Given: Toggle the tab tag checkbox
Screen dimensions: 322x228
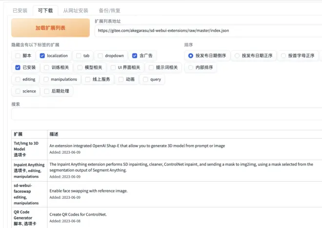Looking at the screenshot, I should pyautogui.click(x=79, y=56).
